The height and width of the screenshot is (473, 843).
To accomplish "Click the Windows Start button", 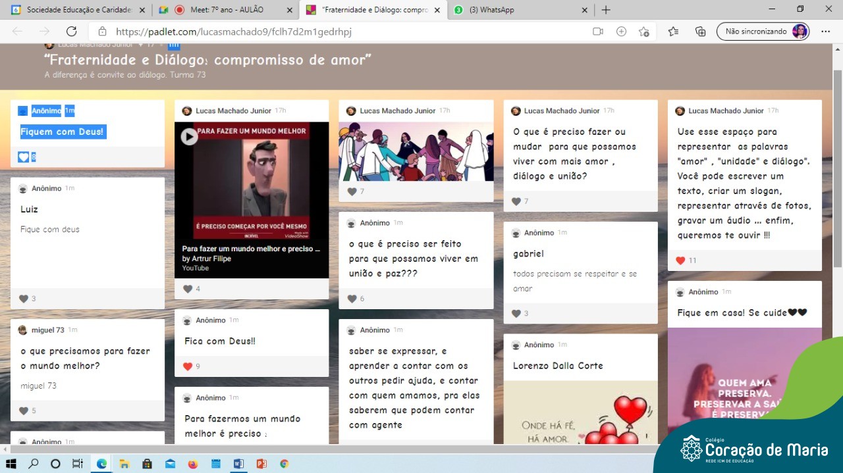I will [x=11, y=463].
